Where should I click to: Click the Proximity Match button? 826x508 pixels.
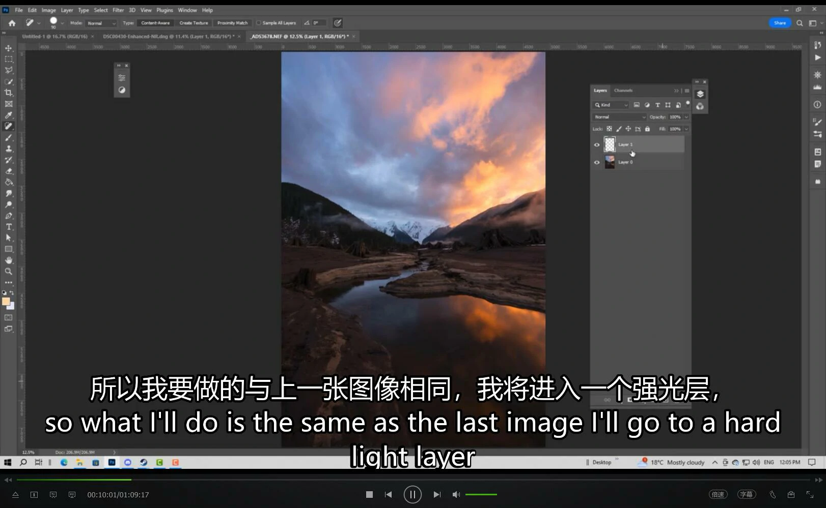(x=232, y=23)
